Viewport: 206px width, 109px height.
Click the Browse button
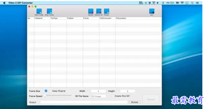(x=135, y=102)
